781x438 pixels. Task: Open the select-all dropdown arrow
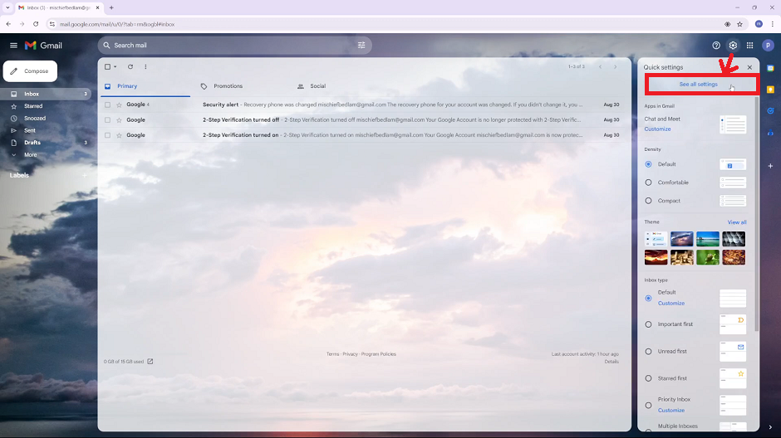pos(115,66)
